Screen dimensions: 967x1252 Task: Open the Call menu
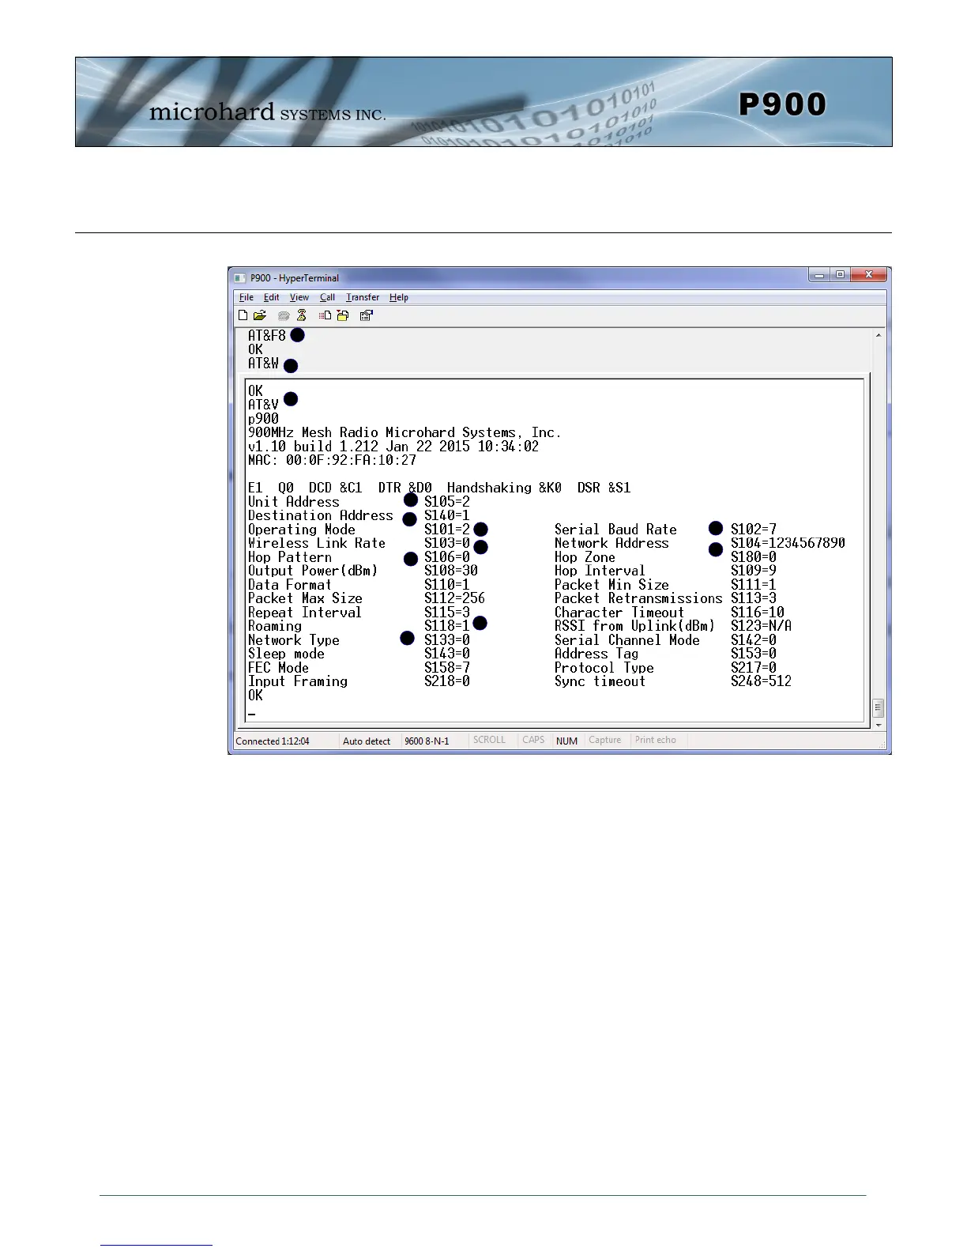pyautogui.click(x=327, y=297)
